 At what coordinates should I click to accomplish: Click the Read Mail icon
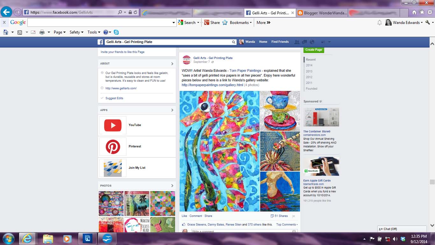[x=33, y=32]
